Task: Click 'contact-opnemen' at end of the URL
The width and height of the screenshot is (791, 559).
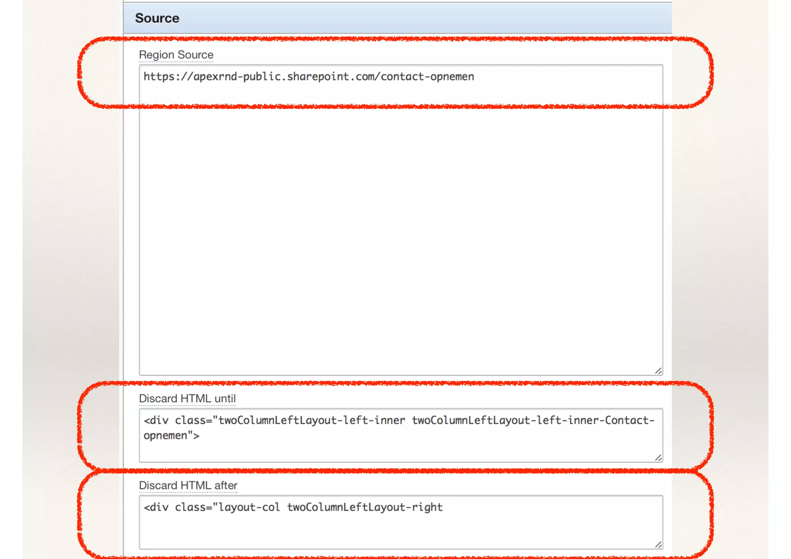Action: [427, 76]
